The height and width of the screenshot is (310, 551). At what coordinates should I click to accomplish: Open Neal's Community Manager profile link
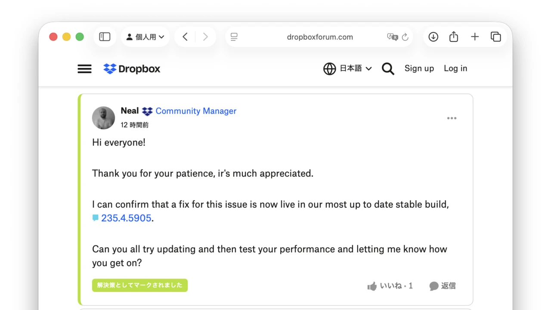(x=196, y=111)
